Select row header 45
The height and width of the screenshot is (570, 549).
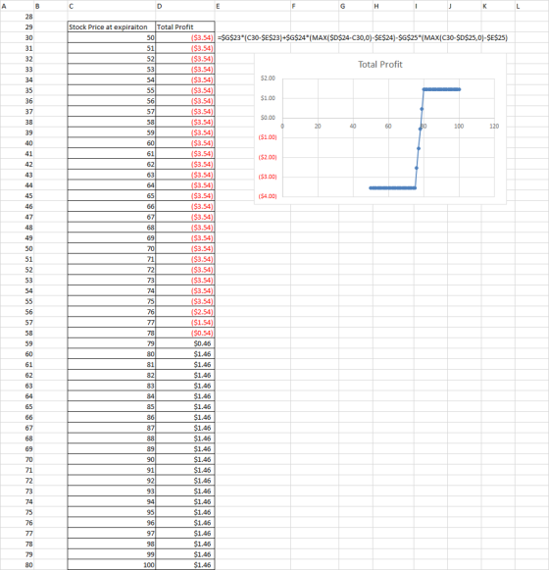point(17,196)
